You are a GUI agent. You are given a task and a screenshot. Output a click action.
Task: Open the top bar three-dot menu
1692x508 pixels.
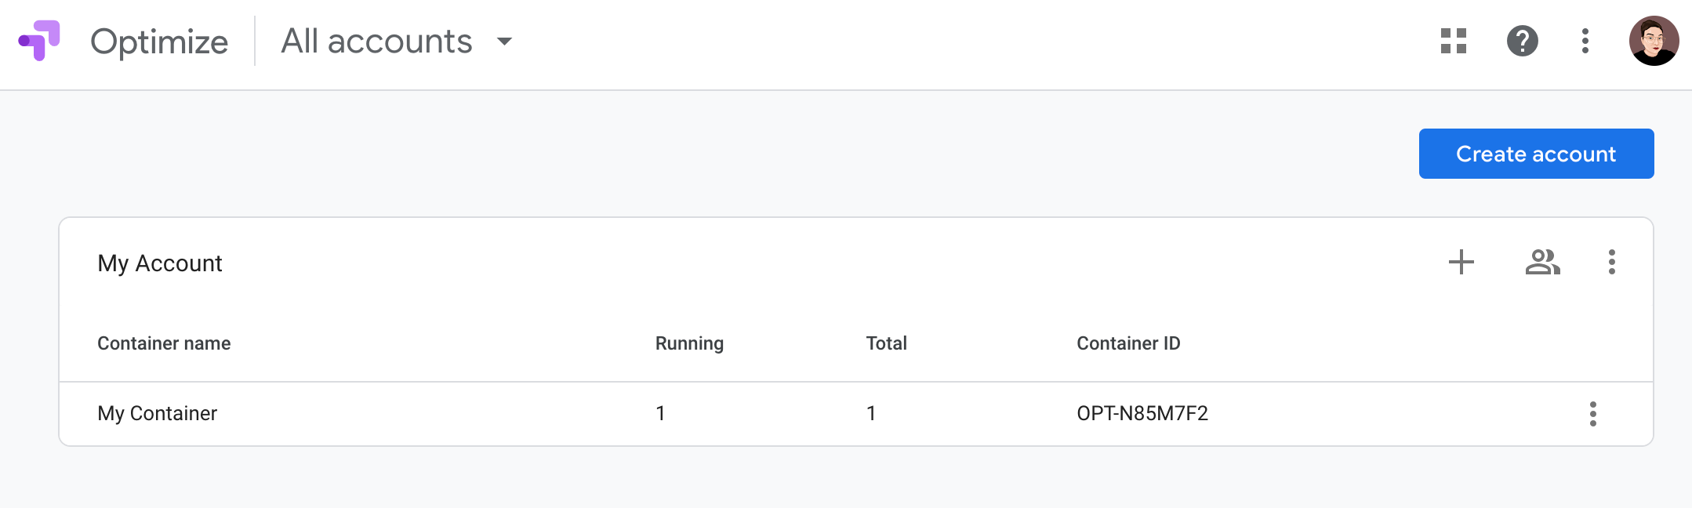click(x=1585, y=41)
